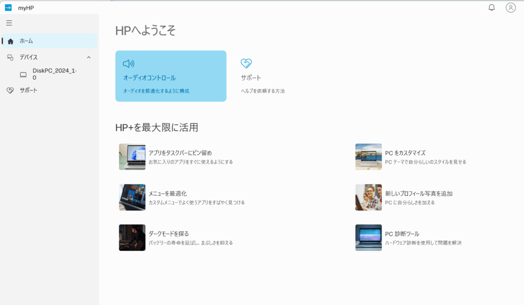This screenshot has width=524, height=305.
Task: Open the hamburger navigation menu
Action: [x=9, y=23]
